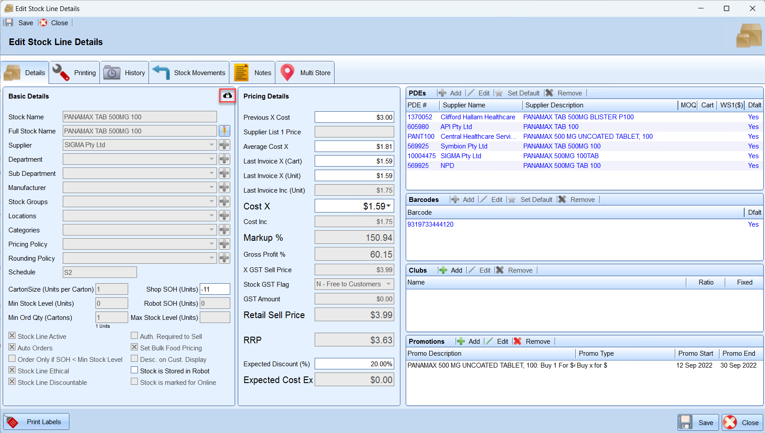
Task: Open the Multi Store tab
Action: (x=305, y=72)
